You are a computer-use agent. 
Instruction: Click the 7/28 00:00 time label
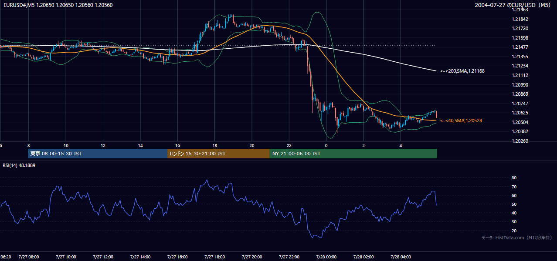pyautogui.click(x=326, y=257)
